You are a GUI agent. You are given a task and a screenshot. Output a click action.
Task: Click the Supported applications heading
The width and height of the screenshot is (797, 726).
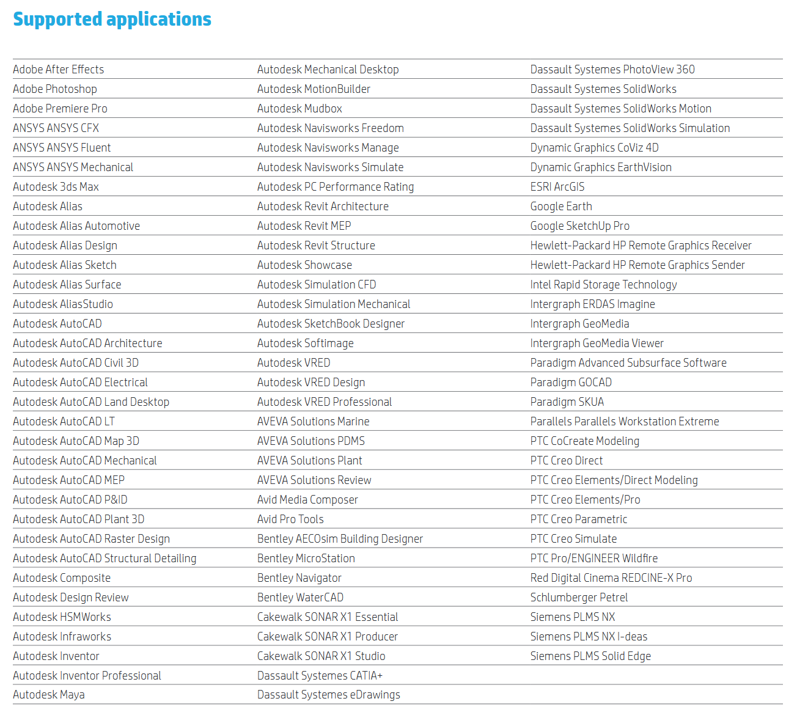[112, 20]
